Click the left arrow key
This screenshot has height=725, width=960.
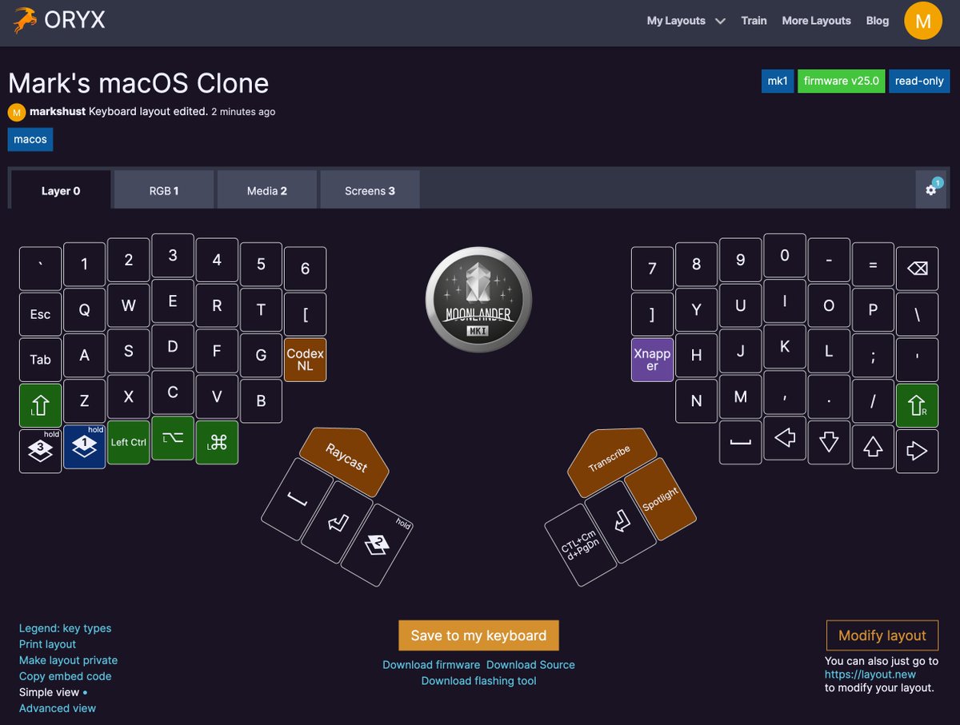[x=785, y=438]
